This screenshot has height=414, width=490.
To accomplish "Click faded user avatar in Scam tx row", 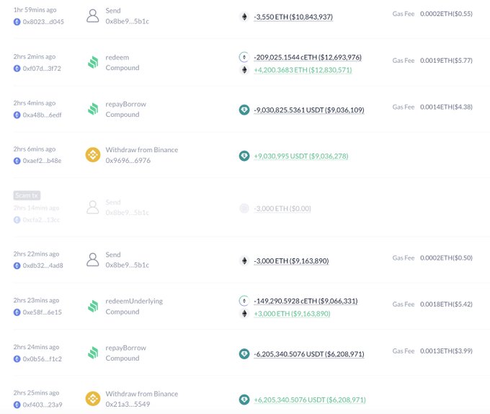I will [x=93, y=207].
